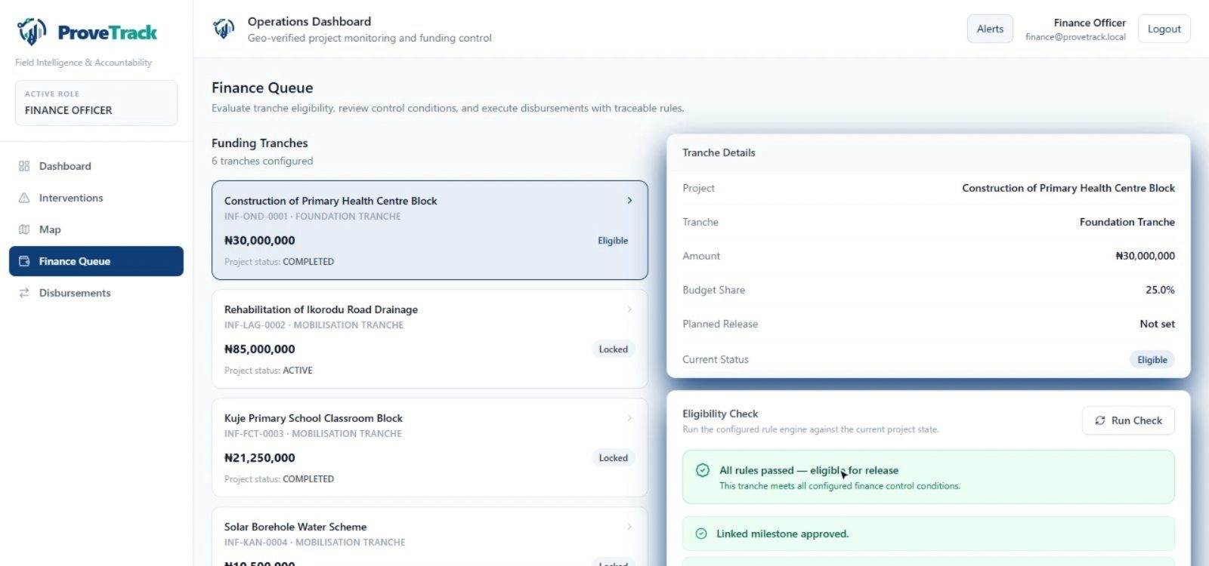Screen dimensions: 1209x566
Task: Expand the Ikorodu Road Drainage chevron
Action: click(x=629, y=309)
